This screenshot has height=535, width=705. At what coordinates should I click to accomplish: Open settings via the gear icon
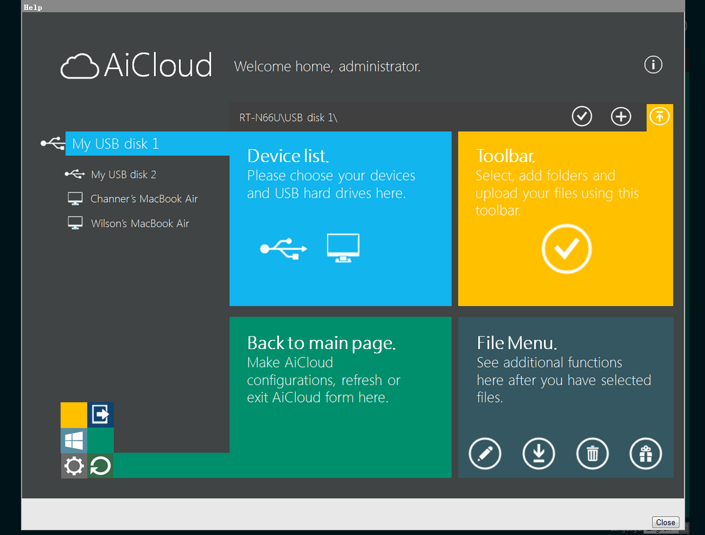(74, 466)
